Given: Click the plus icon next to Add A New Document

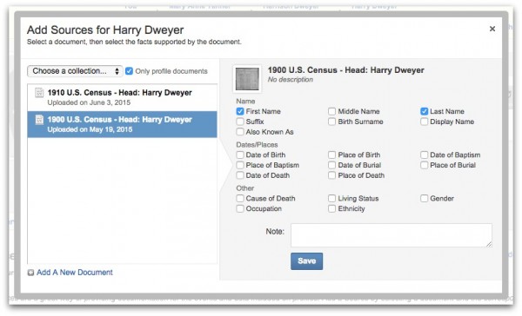Looking at the screenshot, I should click(x=30, y=273).
